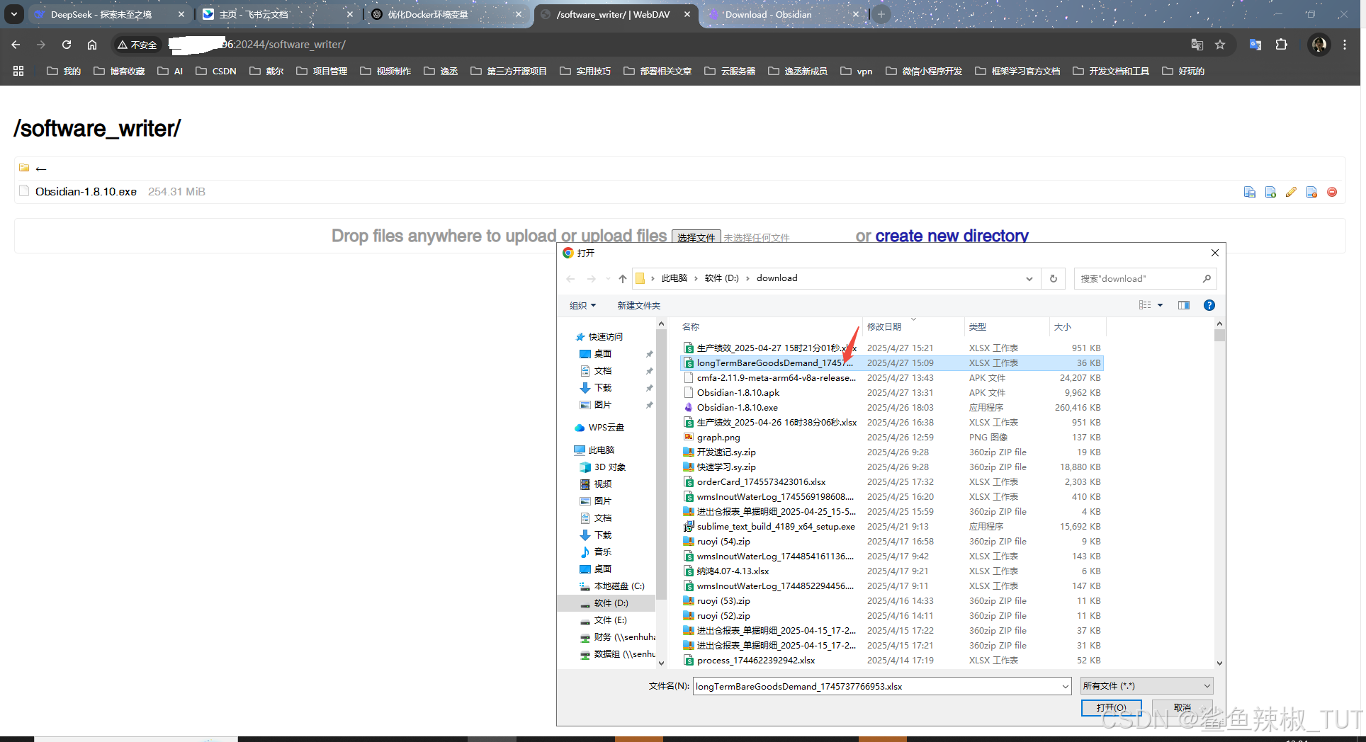Click the 打开(O) button to open the file
Viewport: 1366px width, 742px height.
(x=1110, y=707)
